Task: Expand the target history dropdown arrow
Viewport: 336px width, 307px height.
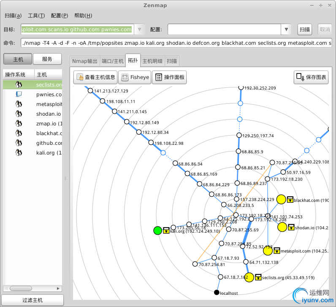Action: coord(139,30)
